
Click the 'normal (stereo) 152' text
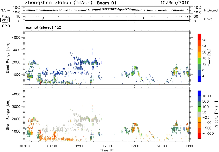point(44,27)
